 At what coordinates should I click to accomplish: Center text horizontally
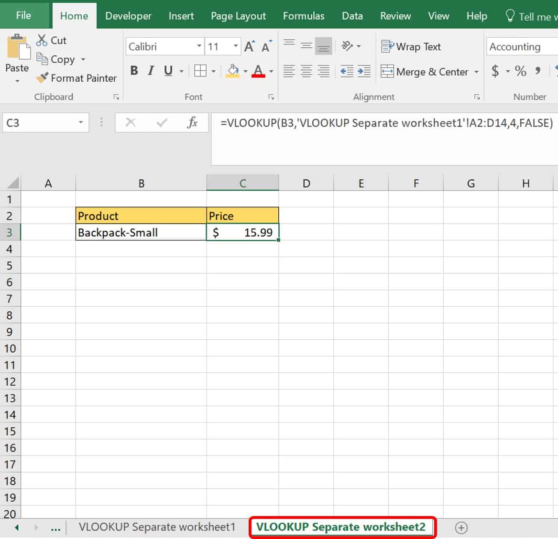306,71
